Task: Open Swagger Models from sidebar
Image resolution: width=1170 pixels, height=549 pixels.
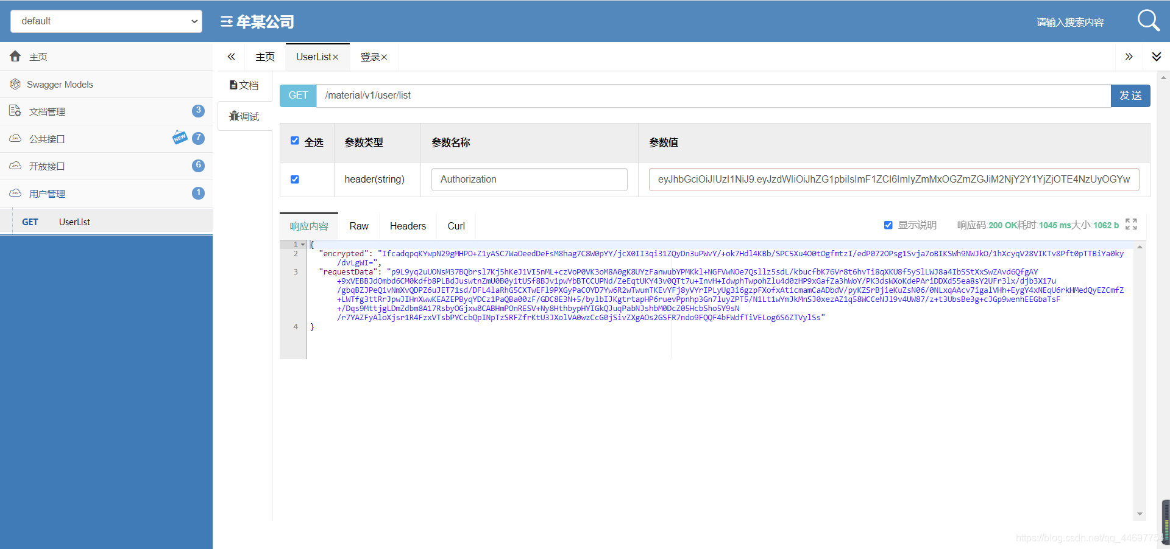Action: (106, 84)
